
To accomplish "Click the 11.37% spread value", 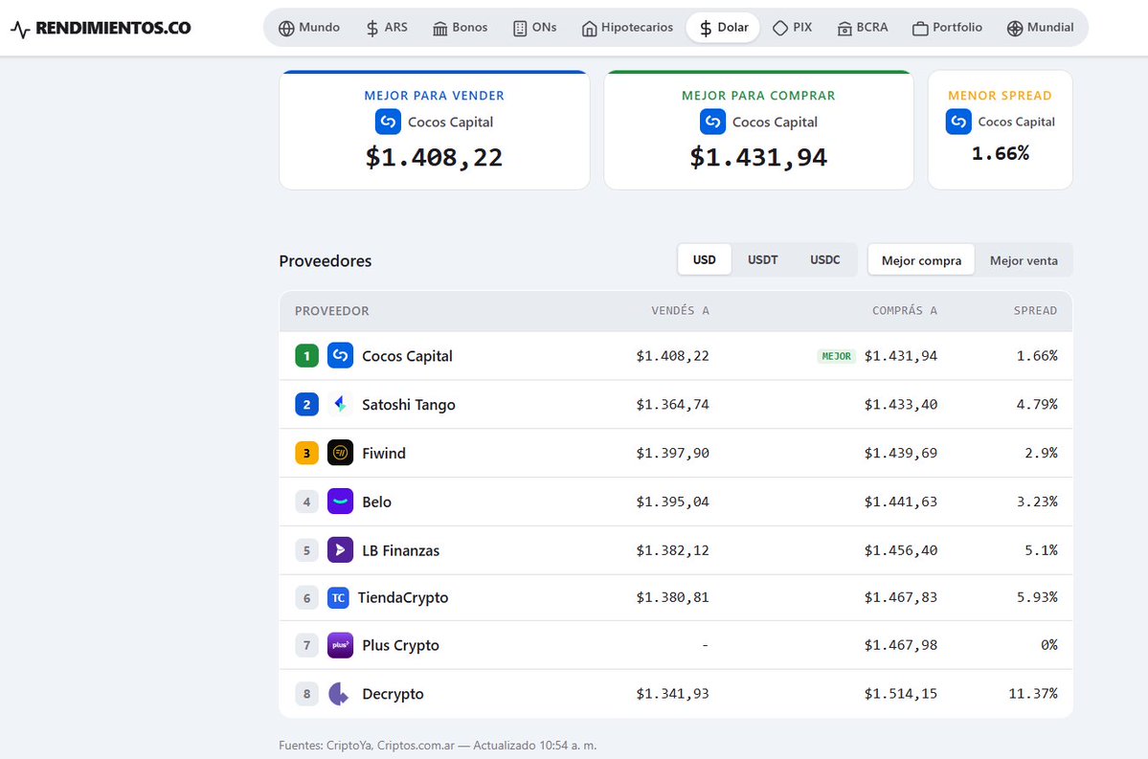I will coord(1033,693).
